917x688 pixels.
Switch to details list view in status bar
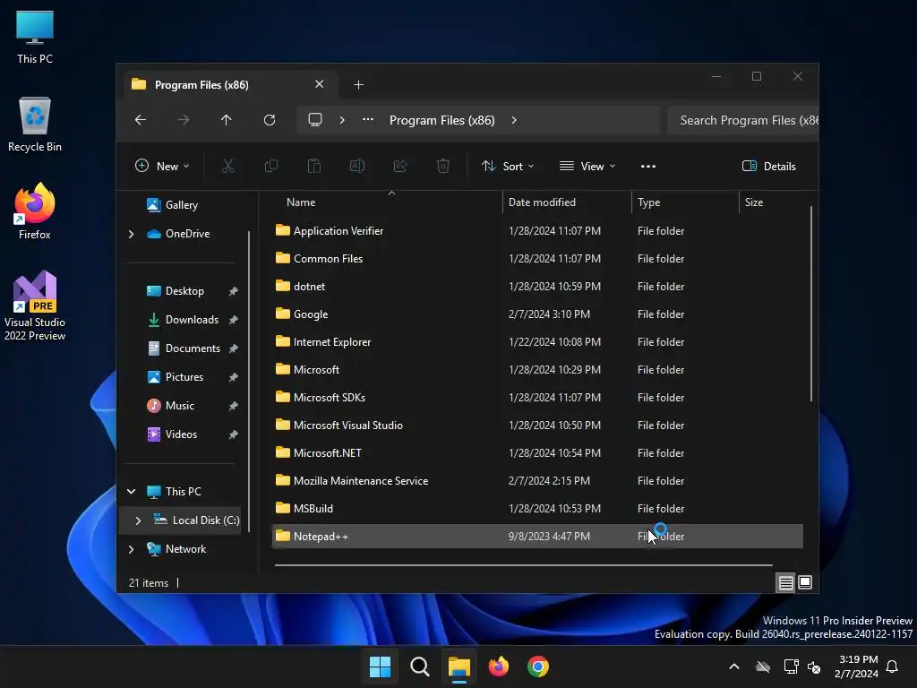(785, 582)
